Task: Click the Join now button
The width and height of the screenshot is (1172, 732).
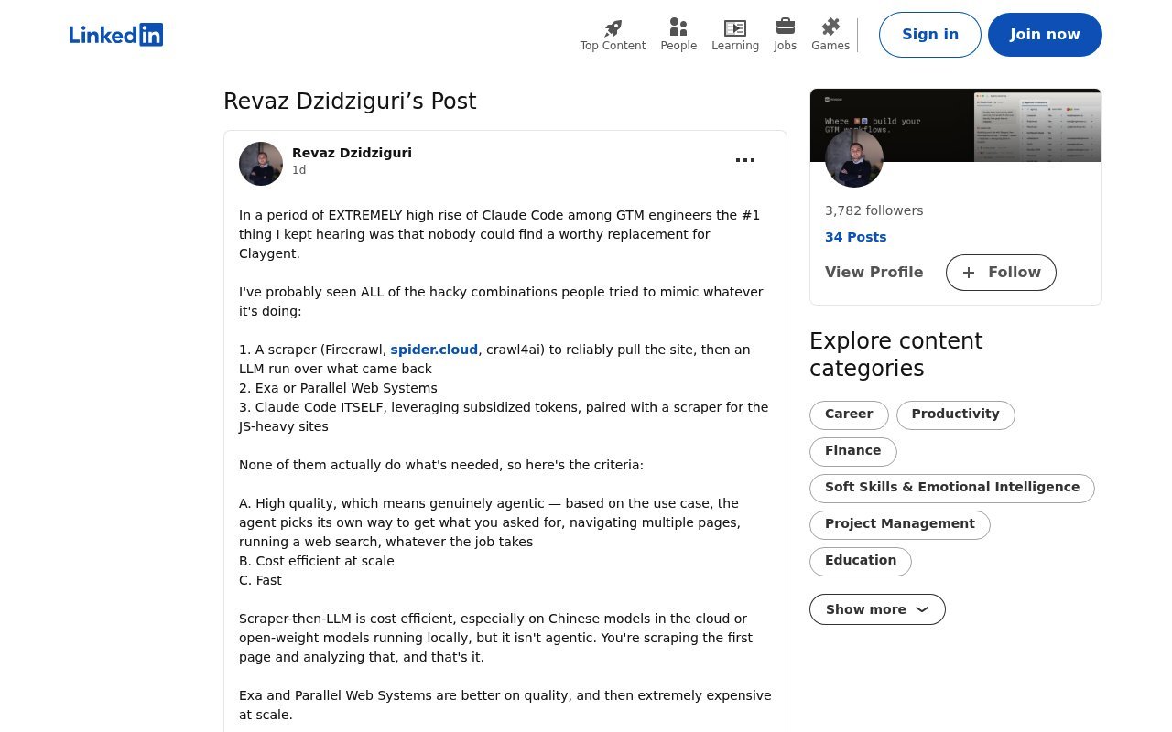Action: (1045, 35)
